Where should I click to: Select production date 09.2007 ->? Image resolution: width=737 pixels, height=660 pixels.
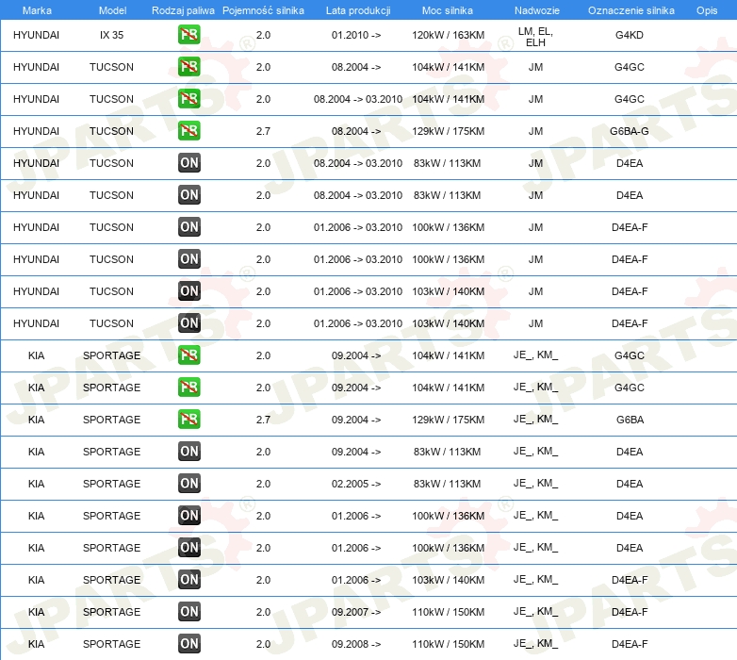[356, 612]
